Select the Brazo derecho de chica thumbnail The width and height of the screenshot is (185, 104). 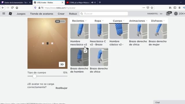point(138,31)
